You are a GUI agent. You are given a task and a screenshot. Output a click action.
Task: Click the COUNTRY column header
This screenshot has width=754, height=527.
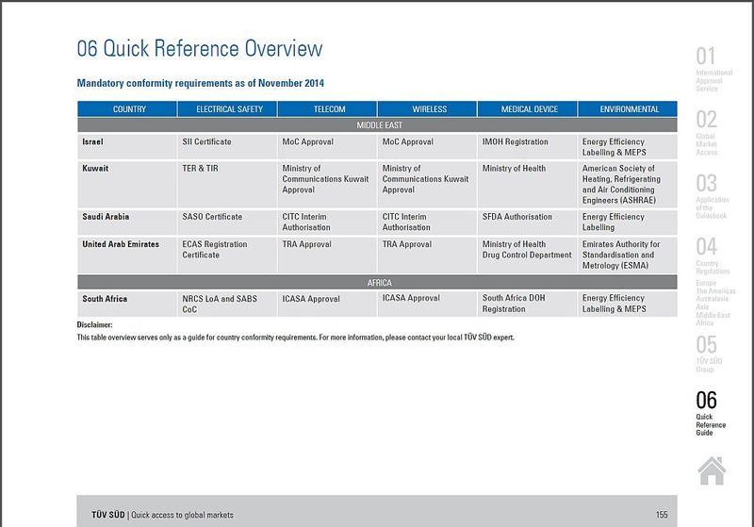(x=127, y=109)
